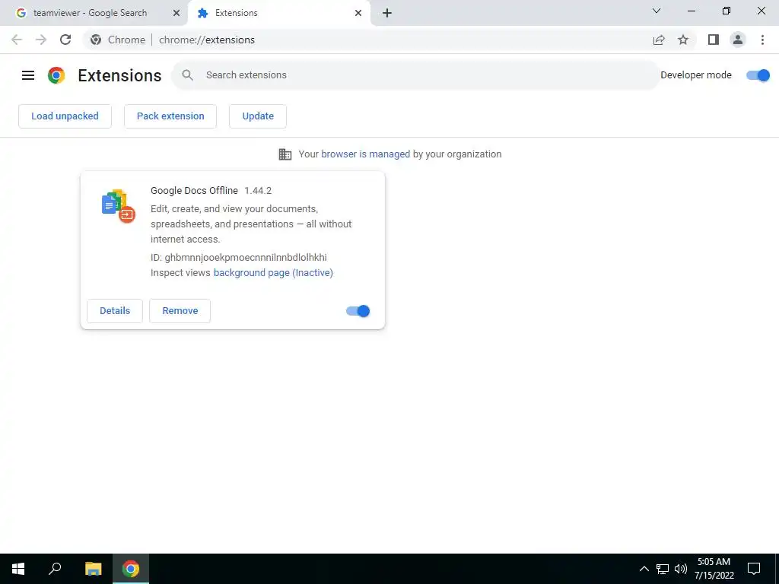
Task: Turn off Developer mode toggle
Action: click(758, 75)
